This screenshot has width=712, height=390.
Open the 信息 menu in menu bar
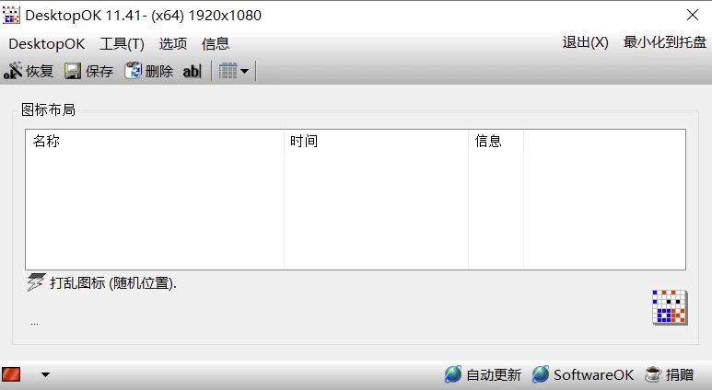[x=216, y=43]
